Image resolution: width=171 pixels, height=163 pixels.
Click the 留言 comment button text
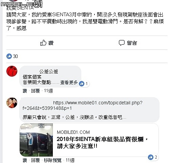point(132,43)
